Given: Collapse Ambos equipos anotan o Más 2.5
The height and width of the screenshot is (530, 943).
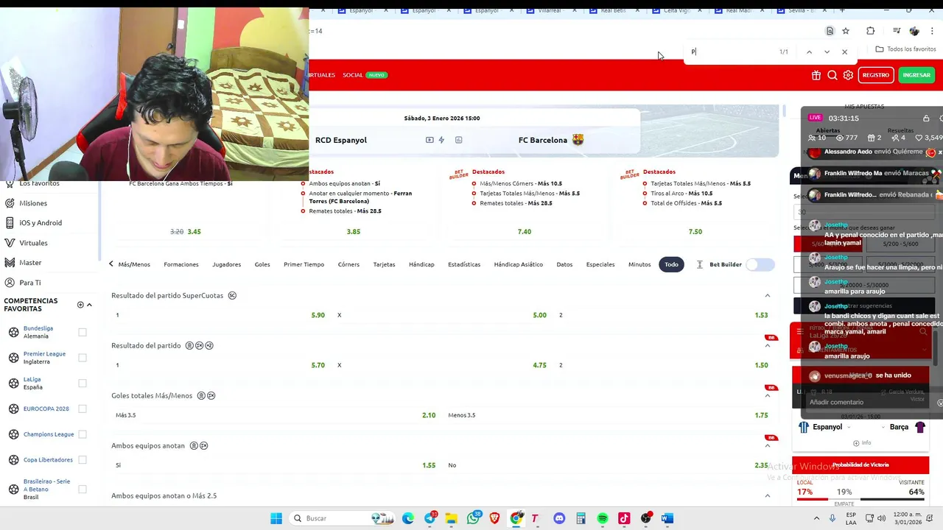Looking at the screenshot, I should (767, 496).
